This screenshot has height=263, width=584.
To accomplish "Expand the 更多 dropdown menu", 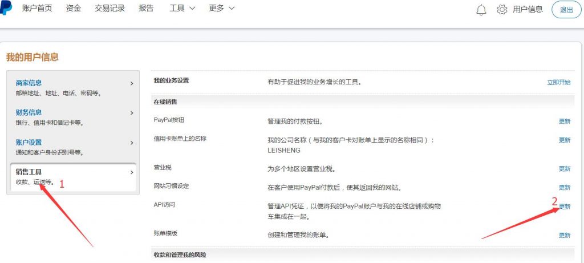I will [x=221, y=9].
